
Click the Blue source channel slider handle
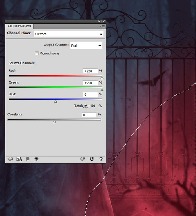pos(56,102)
